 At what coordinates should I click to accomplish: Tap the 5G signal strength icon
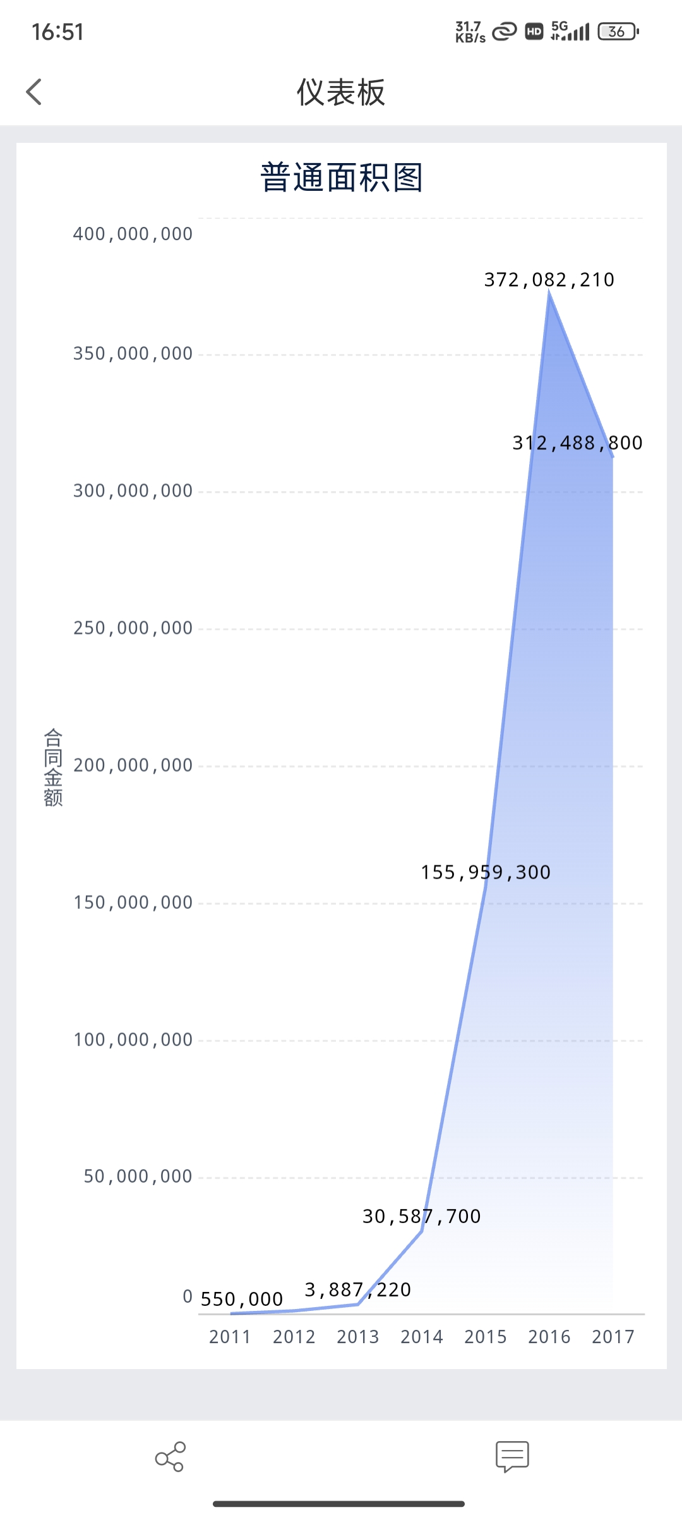570,31
